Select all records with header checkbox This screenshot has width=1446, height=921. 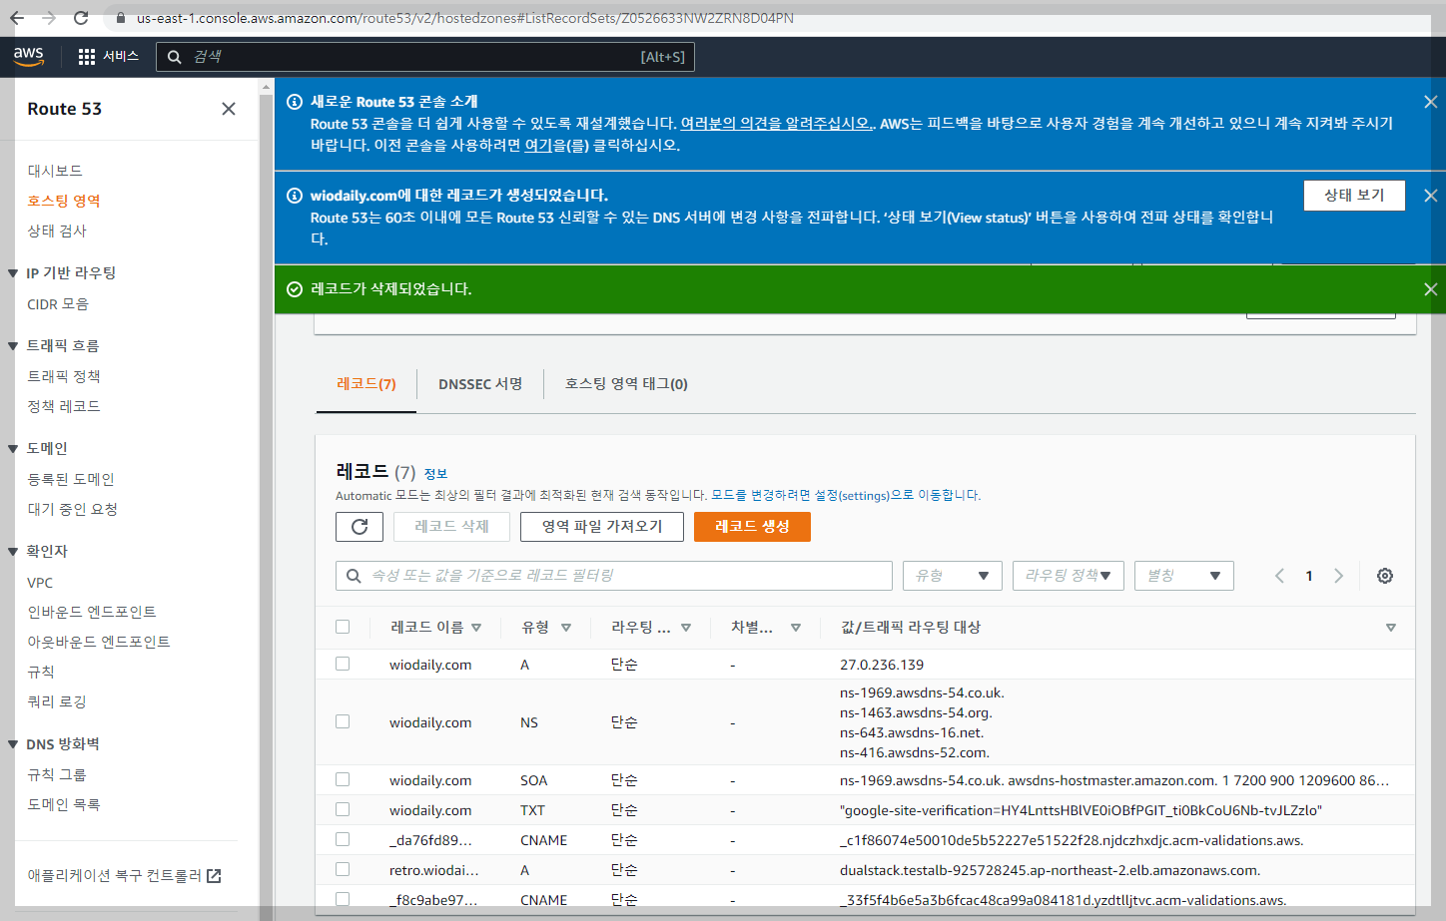point(343,627)
